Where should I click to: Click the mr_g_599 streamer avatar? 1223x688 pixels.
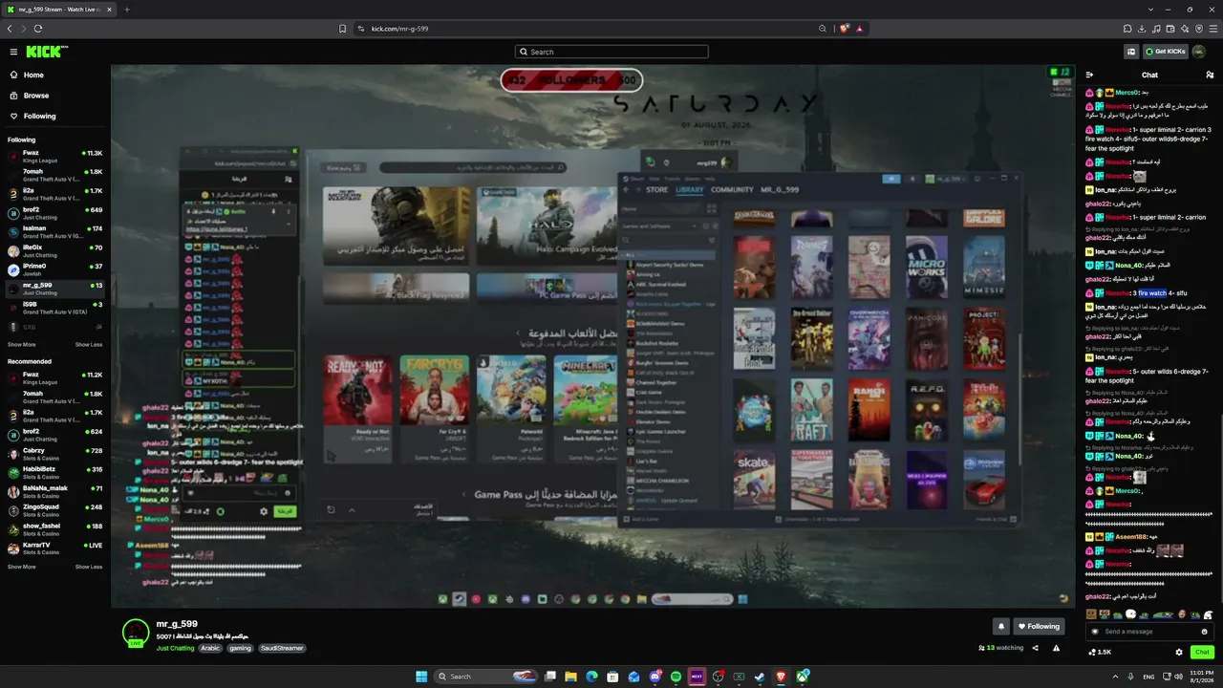(136, 633)
